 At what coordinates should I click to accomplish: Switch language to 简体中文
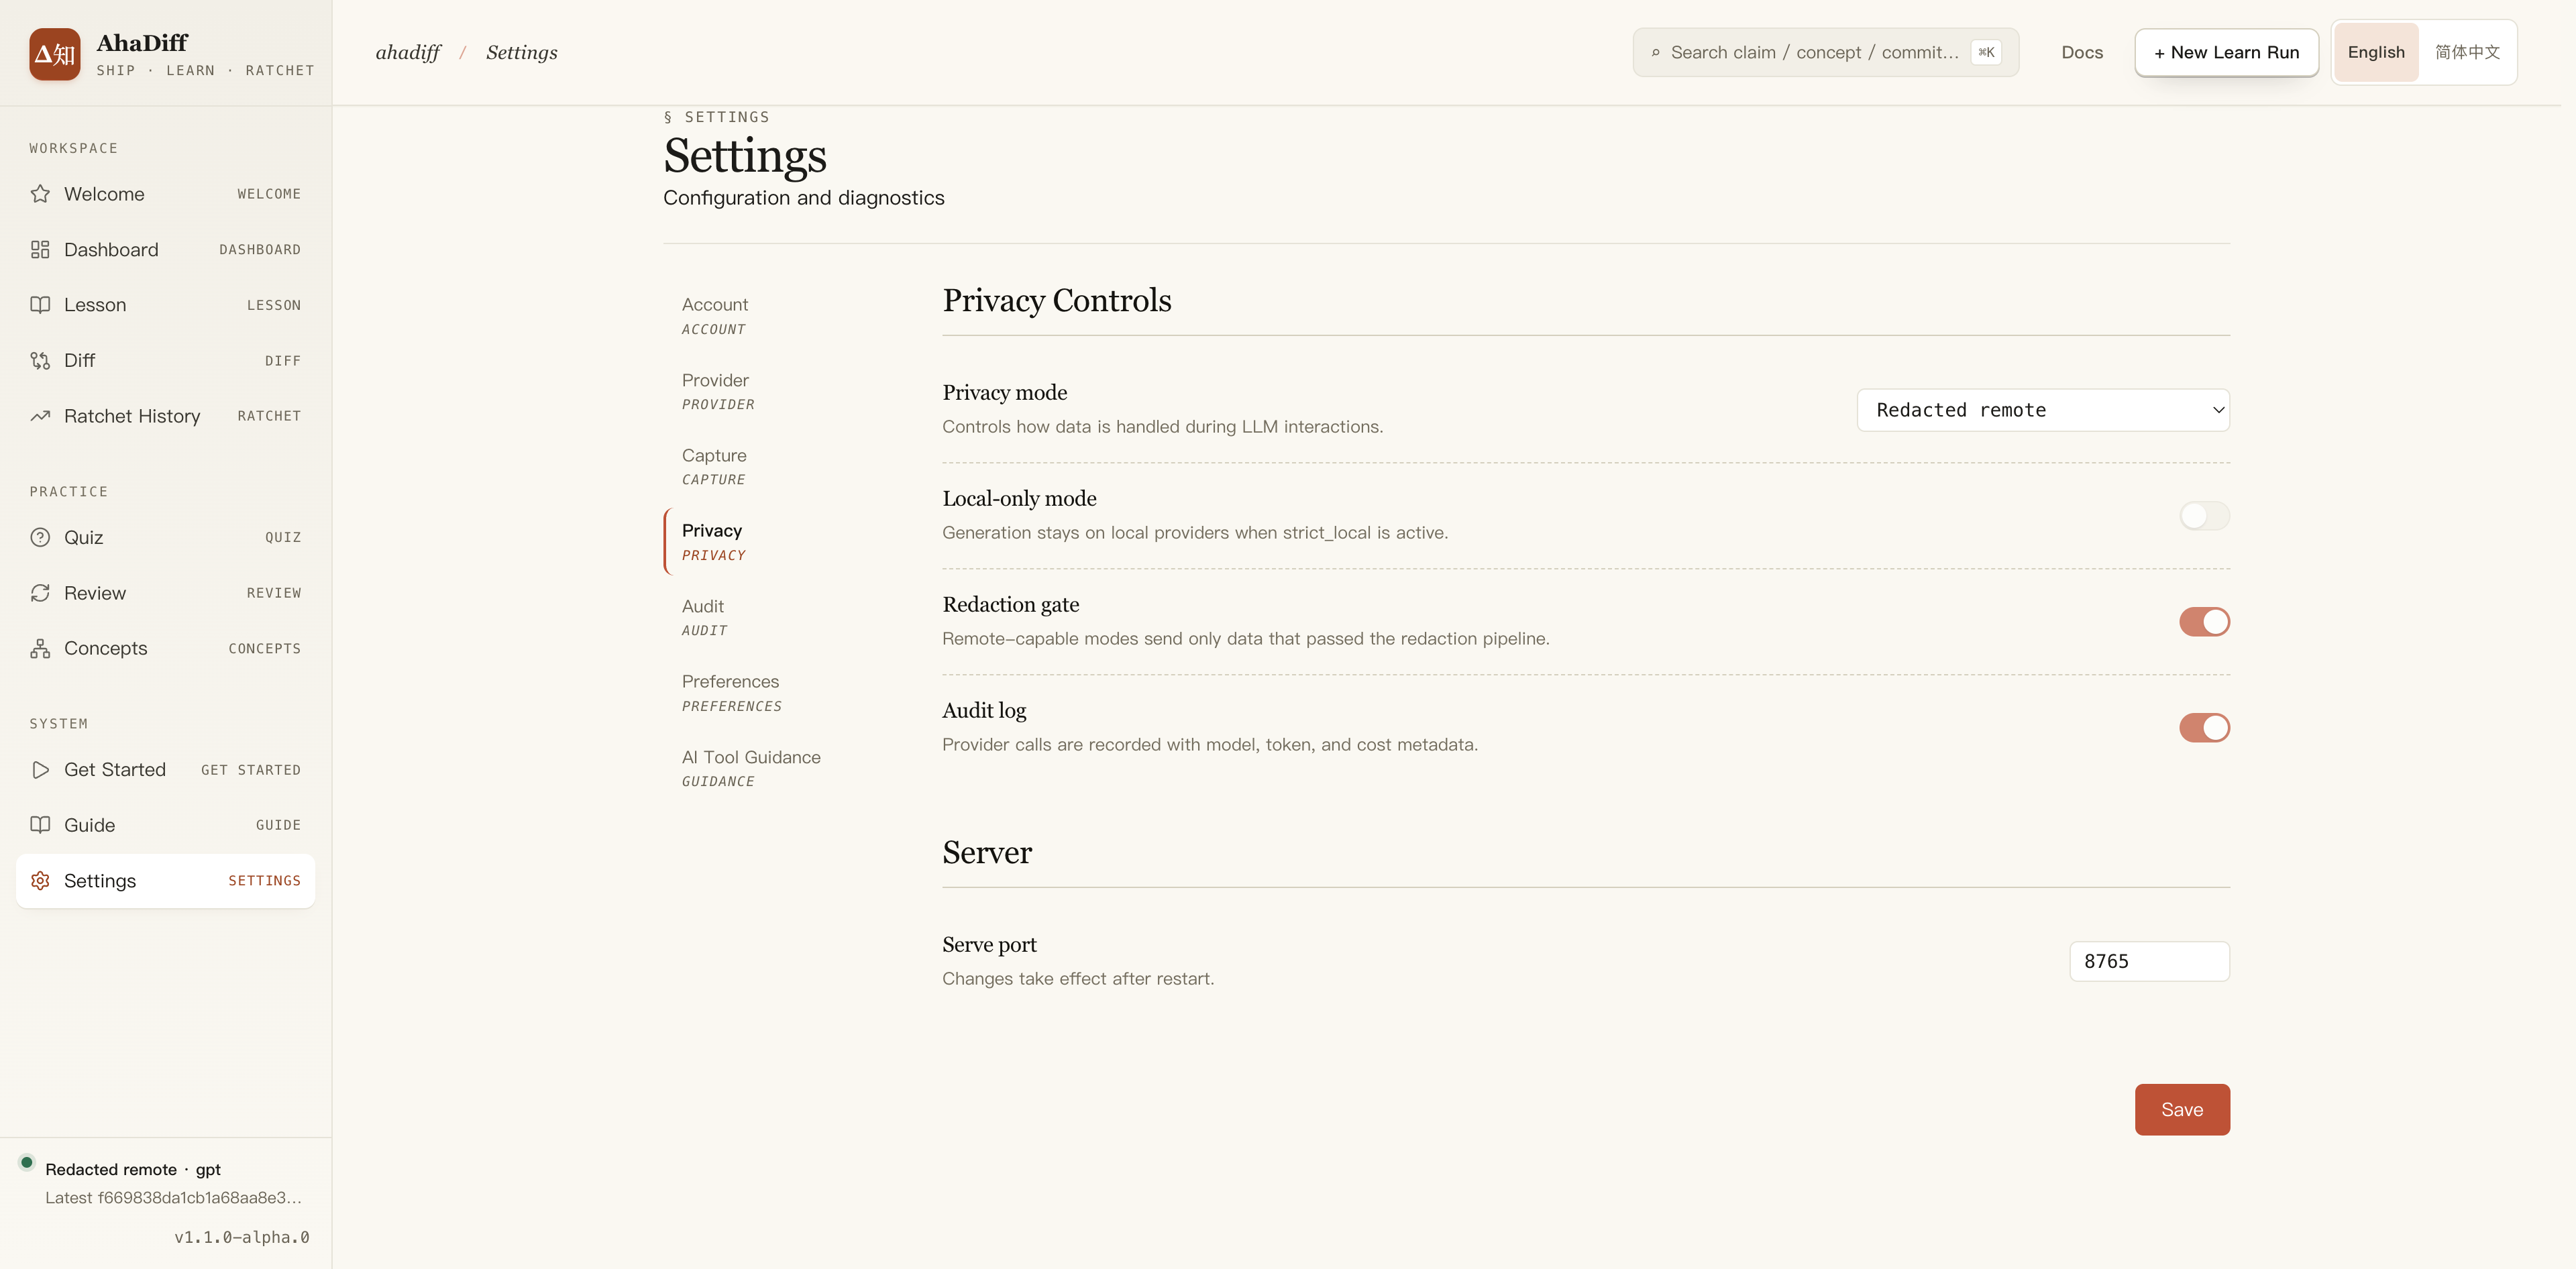click(2467, 53)
